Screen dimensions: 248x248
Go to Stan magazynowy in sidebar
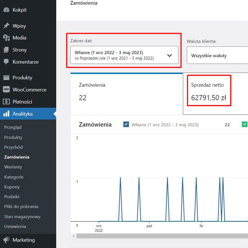(22, 217)
